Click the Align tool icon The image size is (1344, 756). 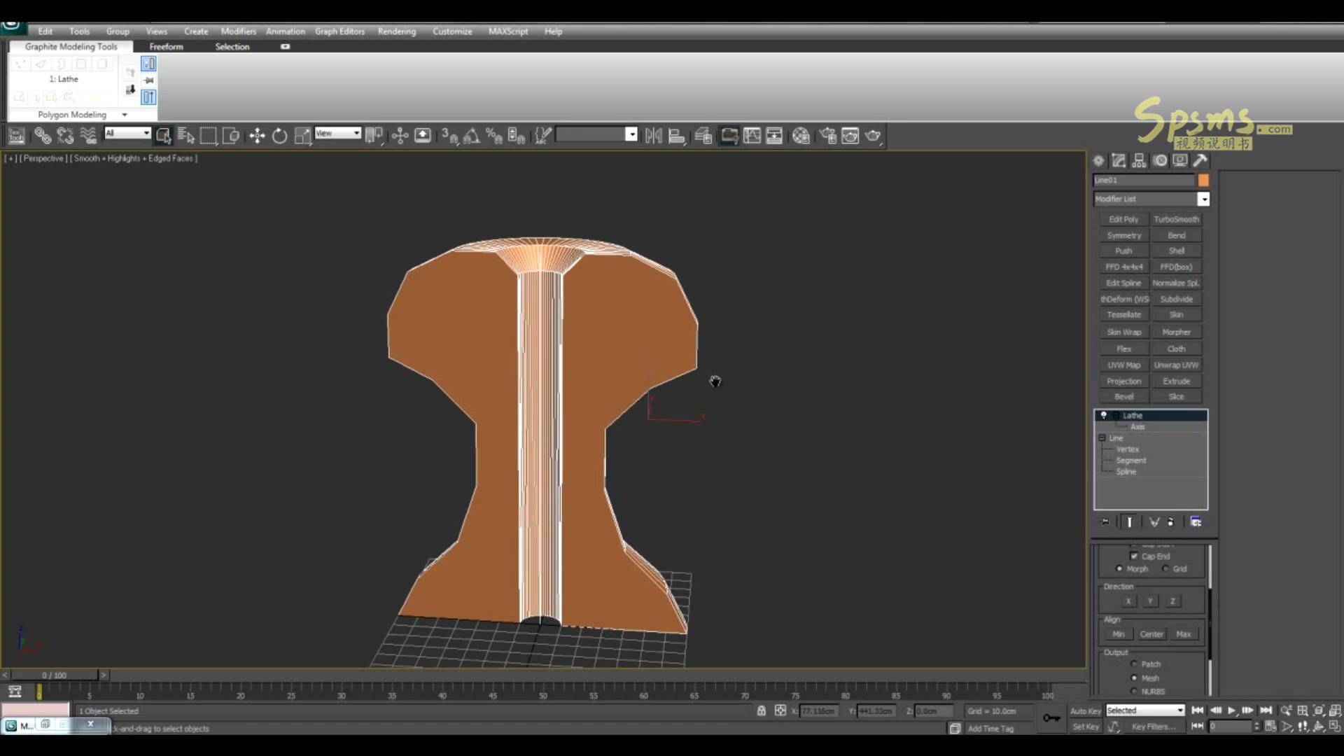[x=676, y=135]
